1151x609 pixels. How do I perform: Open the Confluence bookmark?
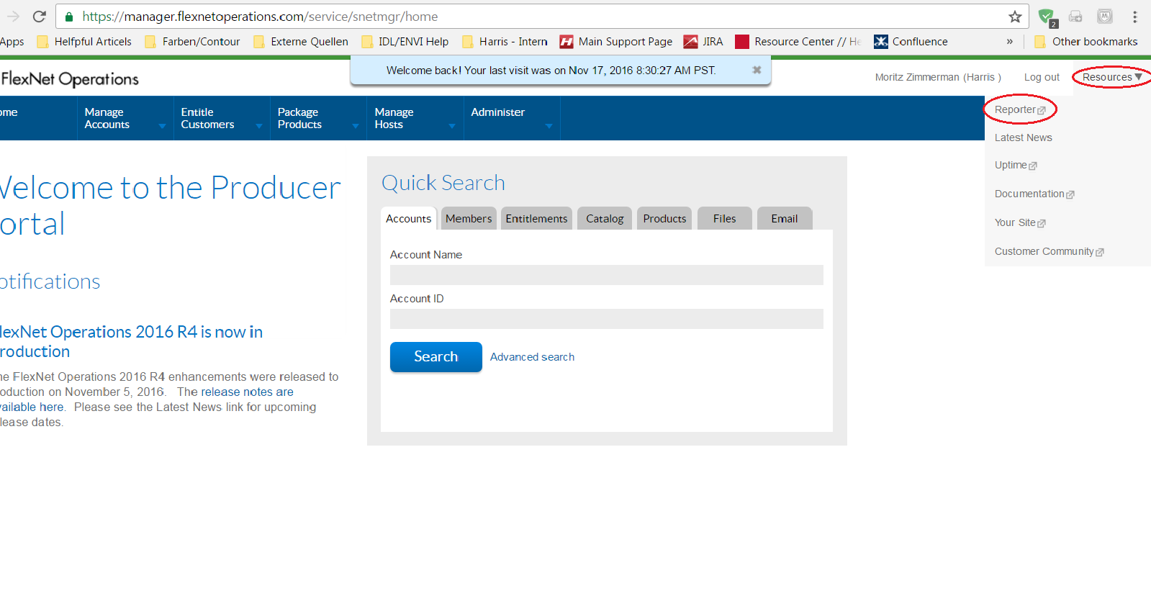coord(911,42)
